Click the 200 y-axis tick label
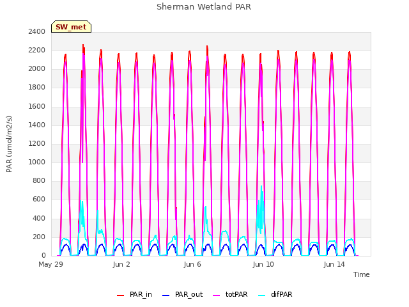This screenshot has height=307, width=409. (39, 237)
